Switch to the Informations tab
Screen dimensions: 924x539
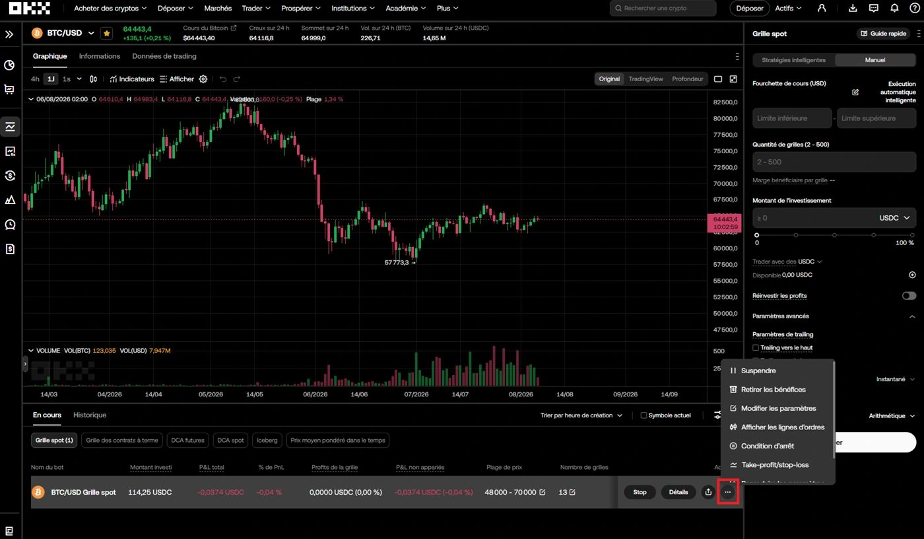pyautogui.click(x=100, y=56)
